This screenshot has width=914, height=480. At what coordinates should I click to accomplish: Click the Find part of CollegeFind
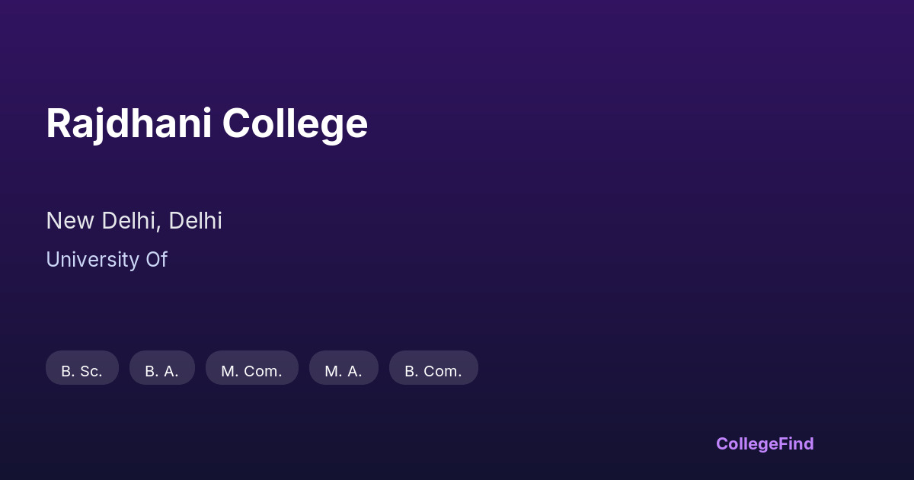click(x=796, y=443)
